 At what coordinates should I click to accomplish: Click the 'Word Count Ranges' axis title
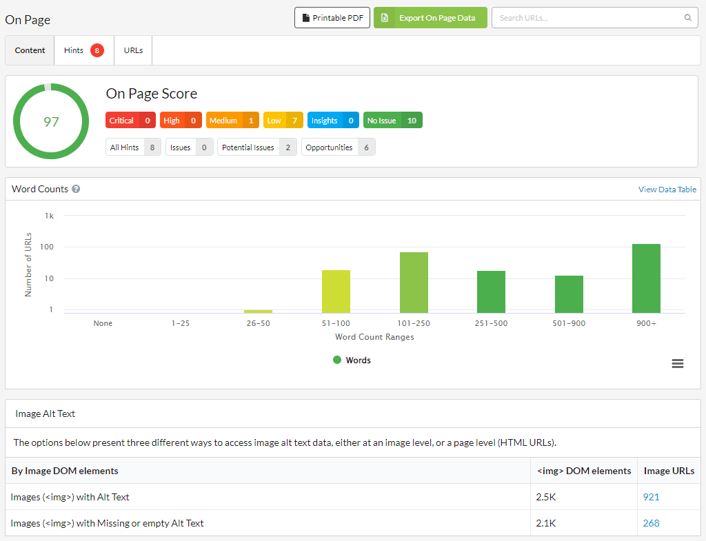[374, 337]
